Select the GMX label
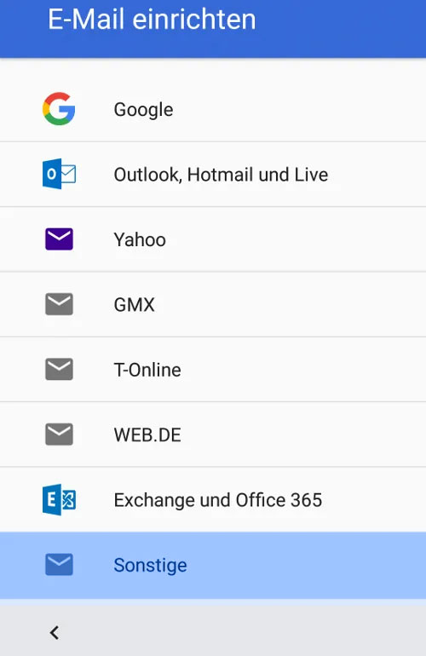The width and height of the screenshot is (426, 656). [x=135, y=305]
